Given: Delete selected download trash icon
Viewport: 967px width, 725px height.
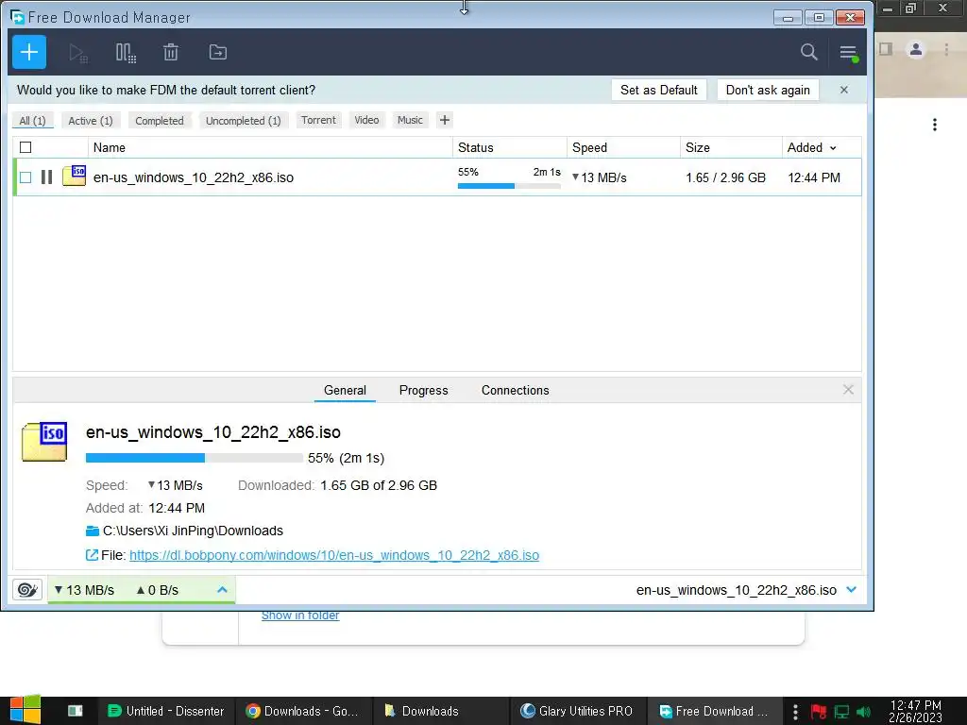Looking at the screenshot, I should click(x=171, y=53).
